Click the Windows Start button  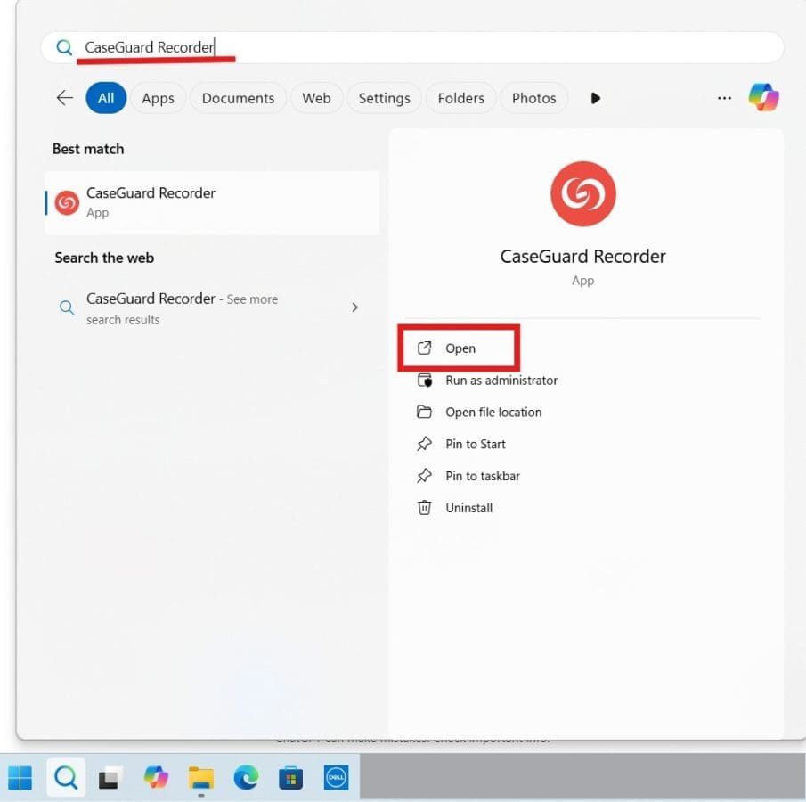20,778
